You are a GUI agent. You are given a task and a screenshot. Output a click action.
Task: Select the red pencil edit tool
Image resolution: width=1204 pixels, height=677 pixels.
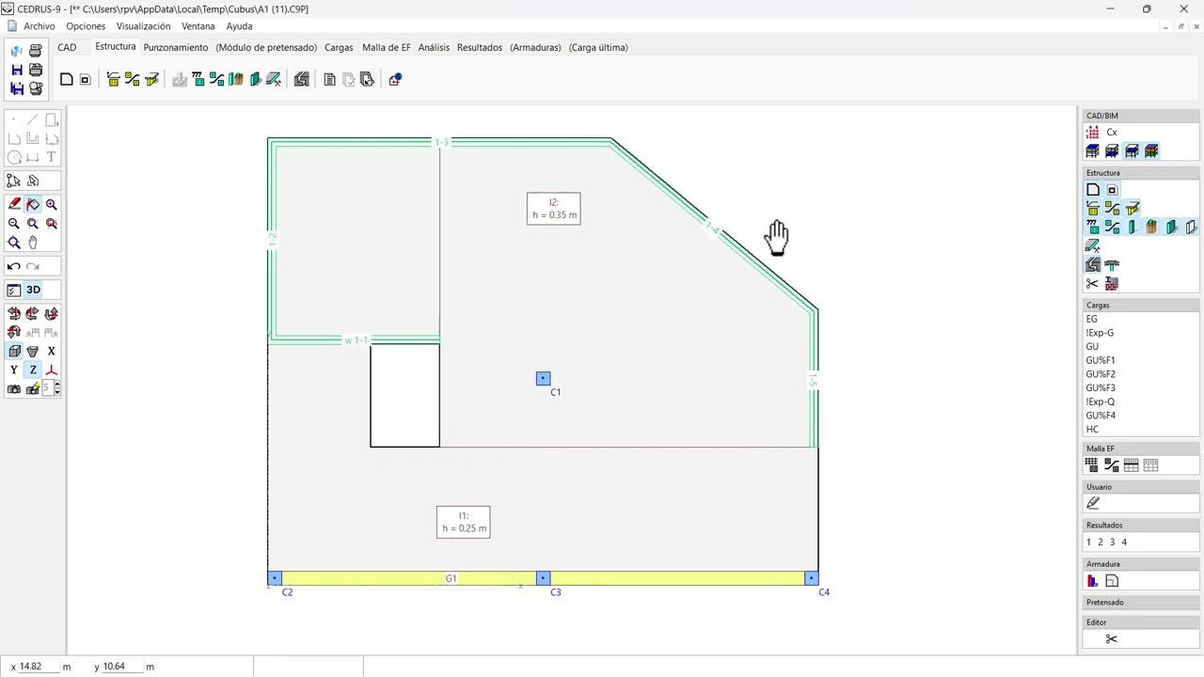pos(14,204)
